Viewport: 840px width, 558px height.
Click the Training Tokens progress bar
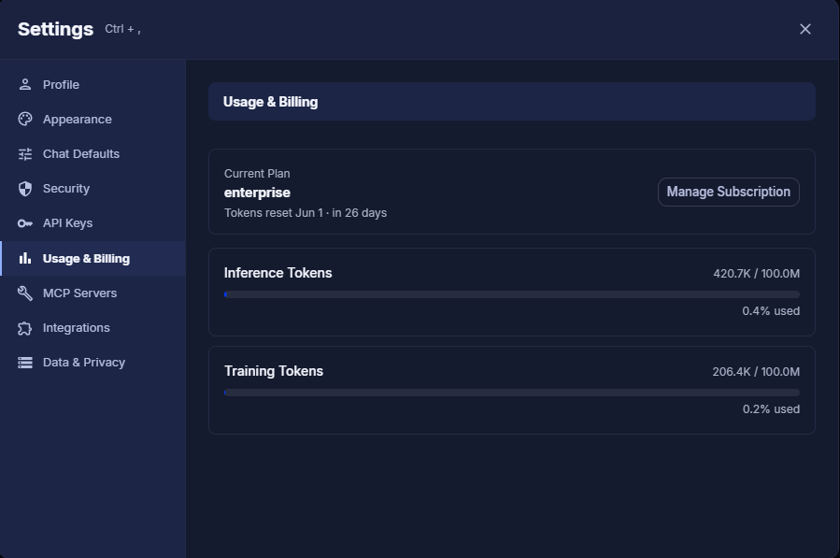[x=512, y=393]
